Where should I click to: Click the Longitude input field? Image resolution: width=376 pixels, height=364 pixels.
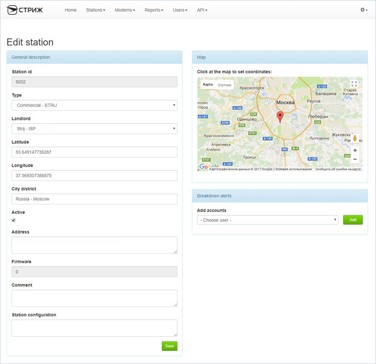pos(94,176)
